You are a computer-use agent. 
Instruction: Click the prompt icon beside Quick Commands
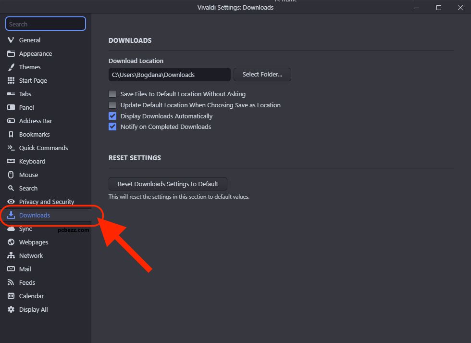(x=11, y=148)
